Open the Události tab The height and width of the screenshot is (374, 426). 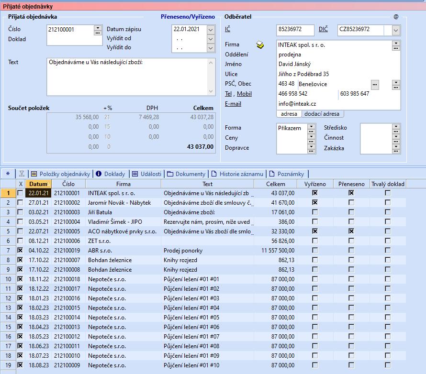pyautogui.click(x=147, y=174)
